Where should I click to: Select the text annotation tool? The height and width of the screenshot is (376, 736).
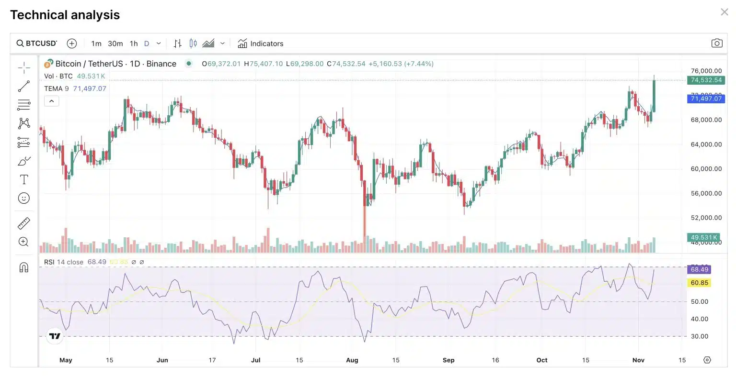(24, 179)
